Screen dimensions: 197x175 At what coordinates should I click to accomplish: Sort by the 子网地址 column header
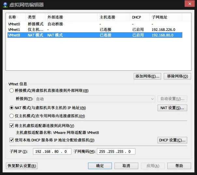point(166,17)
